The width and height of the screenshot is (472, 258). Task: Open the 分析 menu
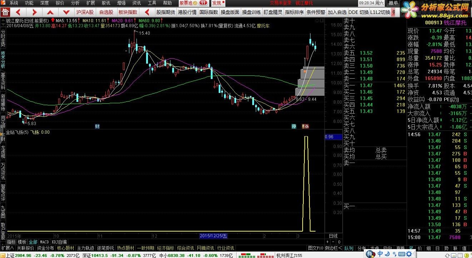click(75, 3)
